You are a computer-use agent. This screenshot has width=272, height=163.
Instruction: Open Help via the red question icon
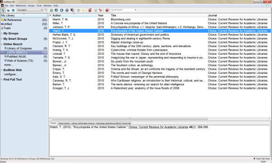tap(107, 10)
